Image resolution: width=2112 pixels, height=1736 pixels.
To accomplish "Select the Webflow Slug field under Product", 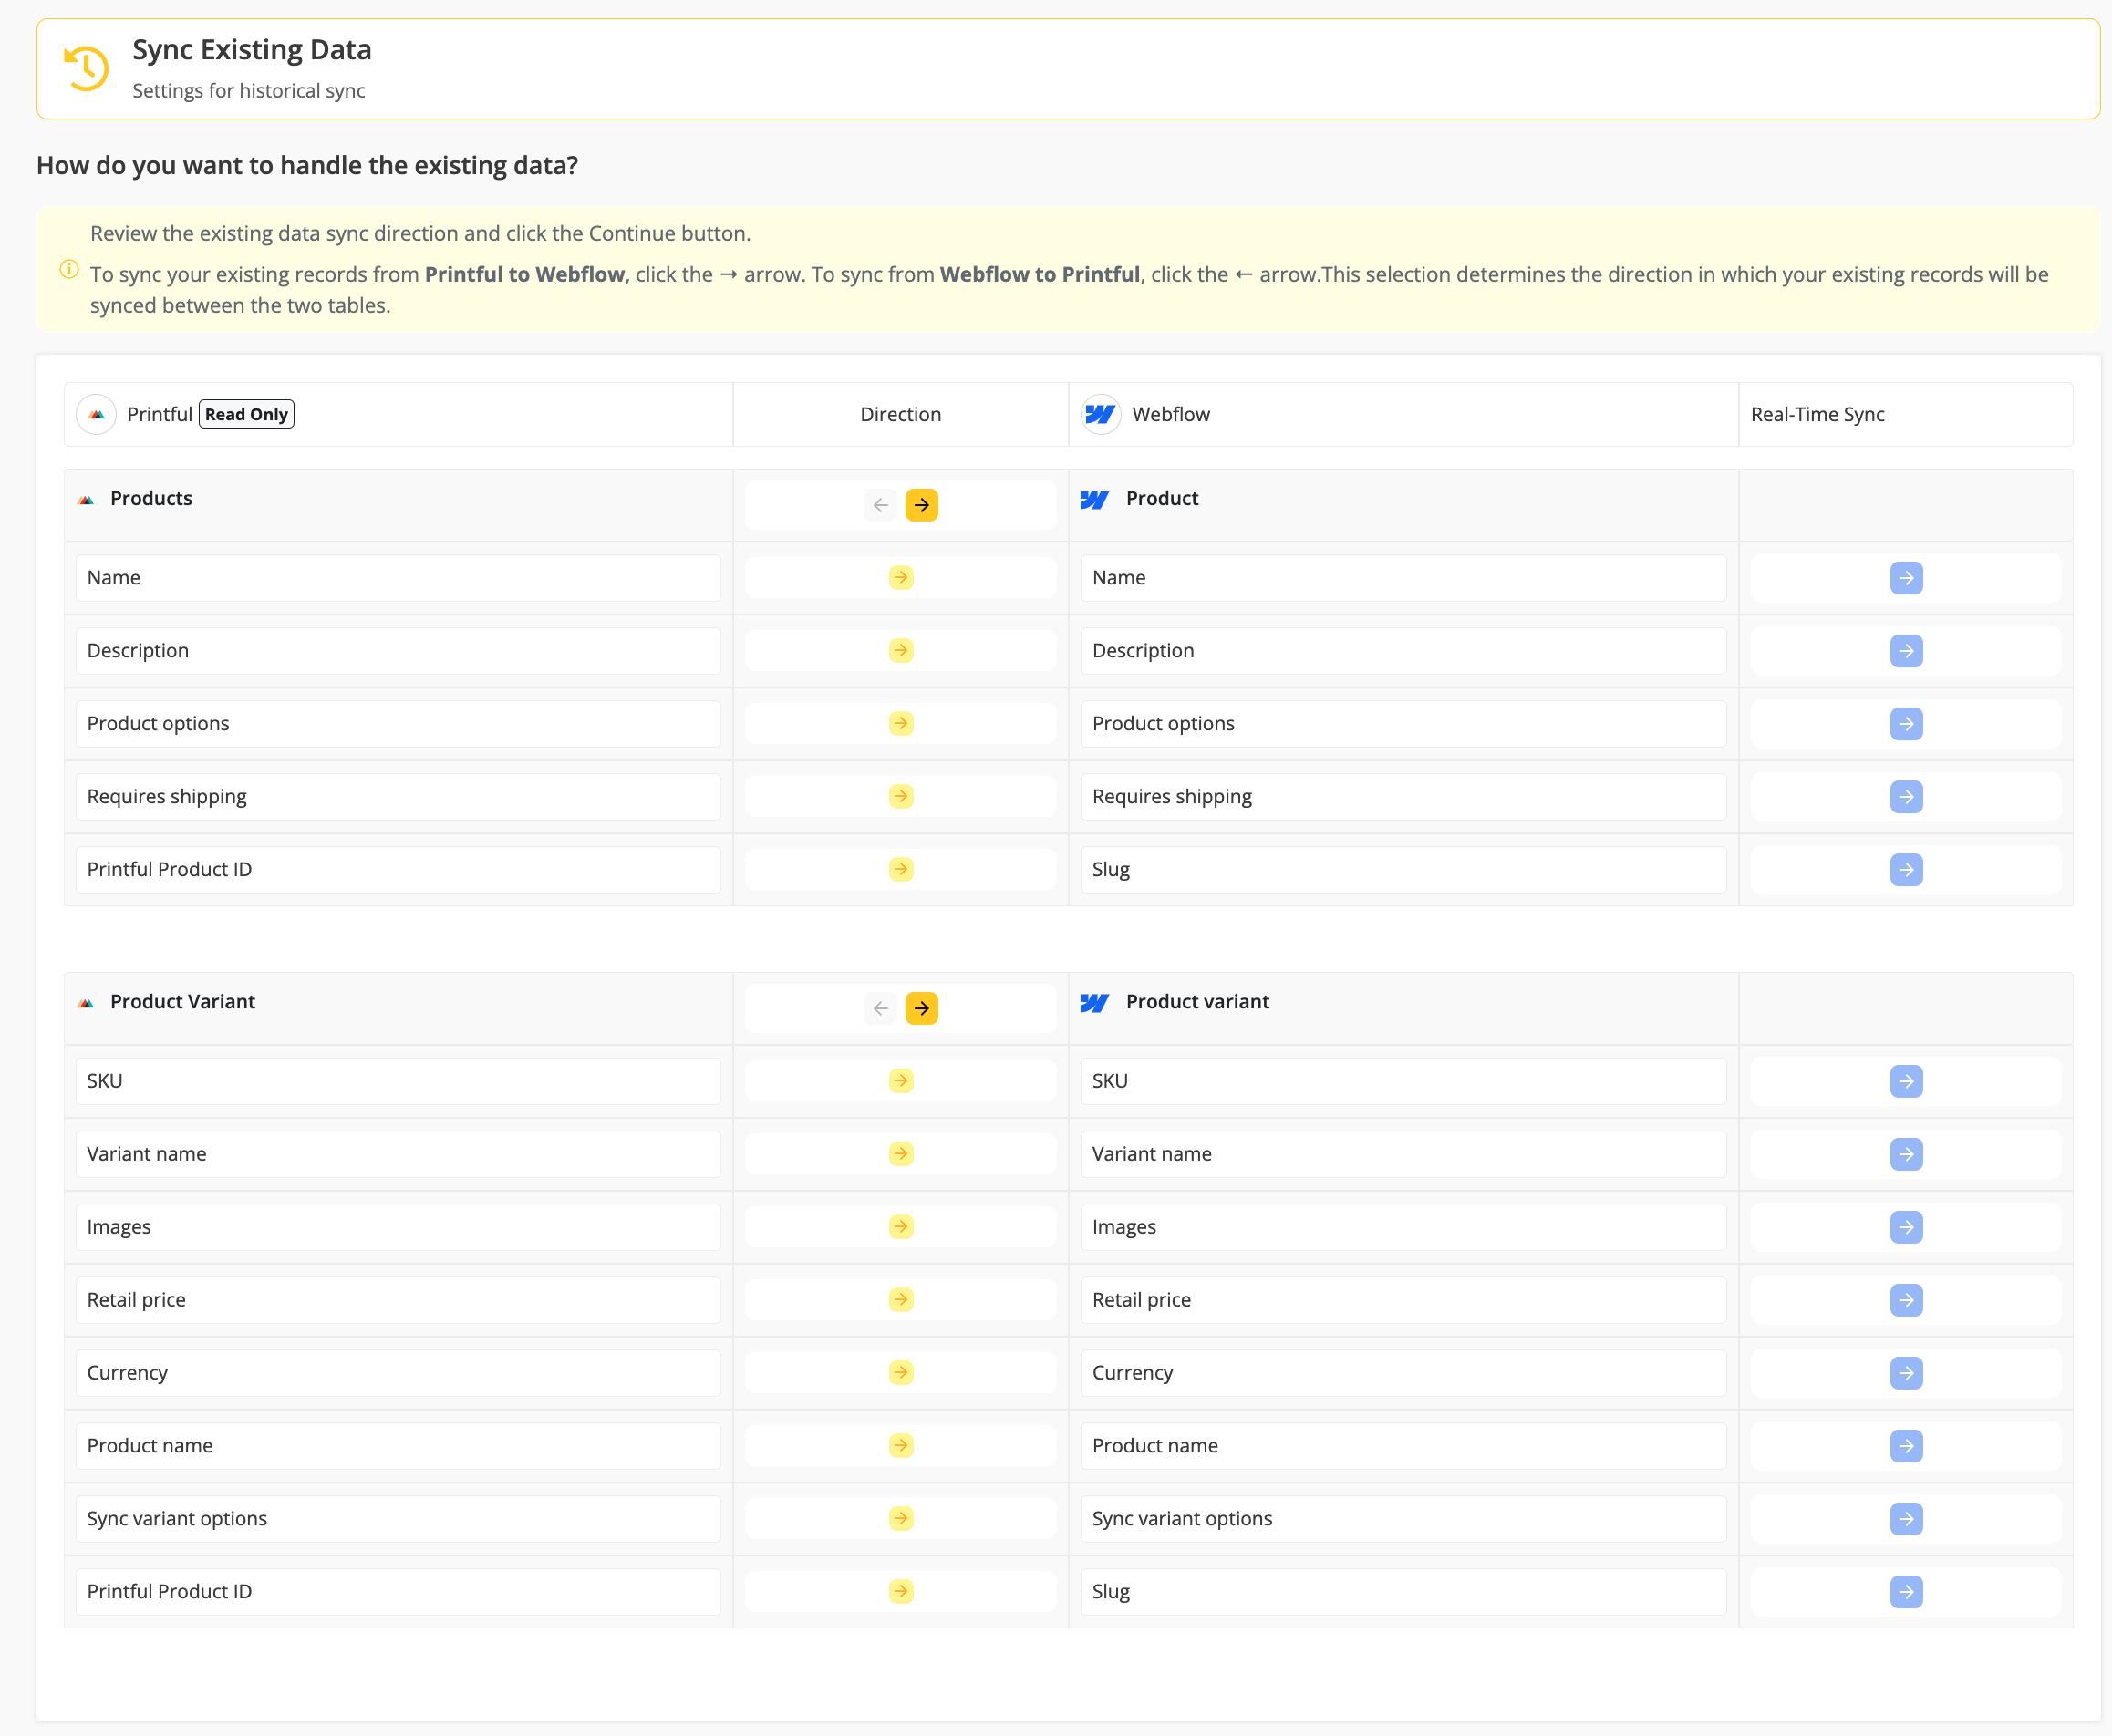I will tap(1403, 870).
